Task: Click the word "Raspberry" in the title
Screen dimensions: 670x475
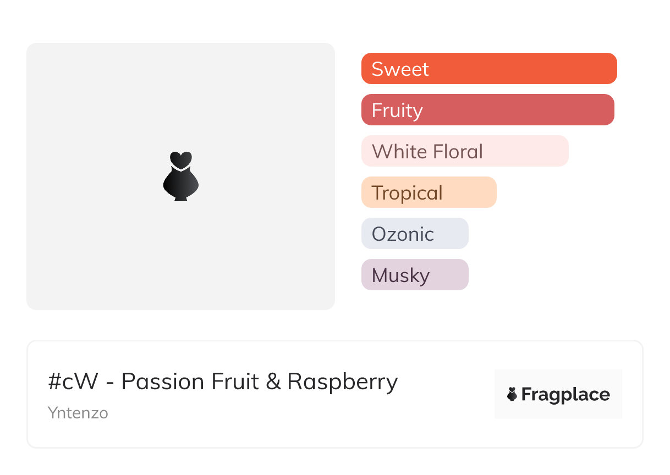Action: coord(342,382)
